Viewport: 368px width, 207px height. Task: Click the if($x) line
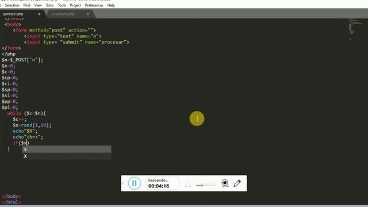click(21, 143)
